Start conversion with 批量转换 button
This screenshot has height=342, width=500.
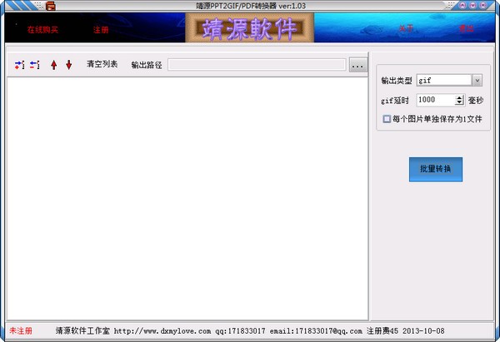tap(436, 170)
